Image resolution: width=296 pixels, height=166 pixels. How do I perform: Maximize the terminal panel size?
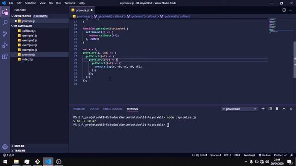tap(284, 109)
